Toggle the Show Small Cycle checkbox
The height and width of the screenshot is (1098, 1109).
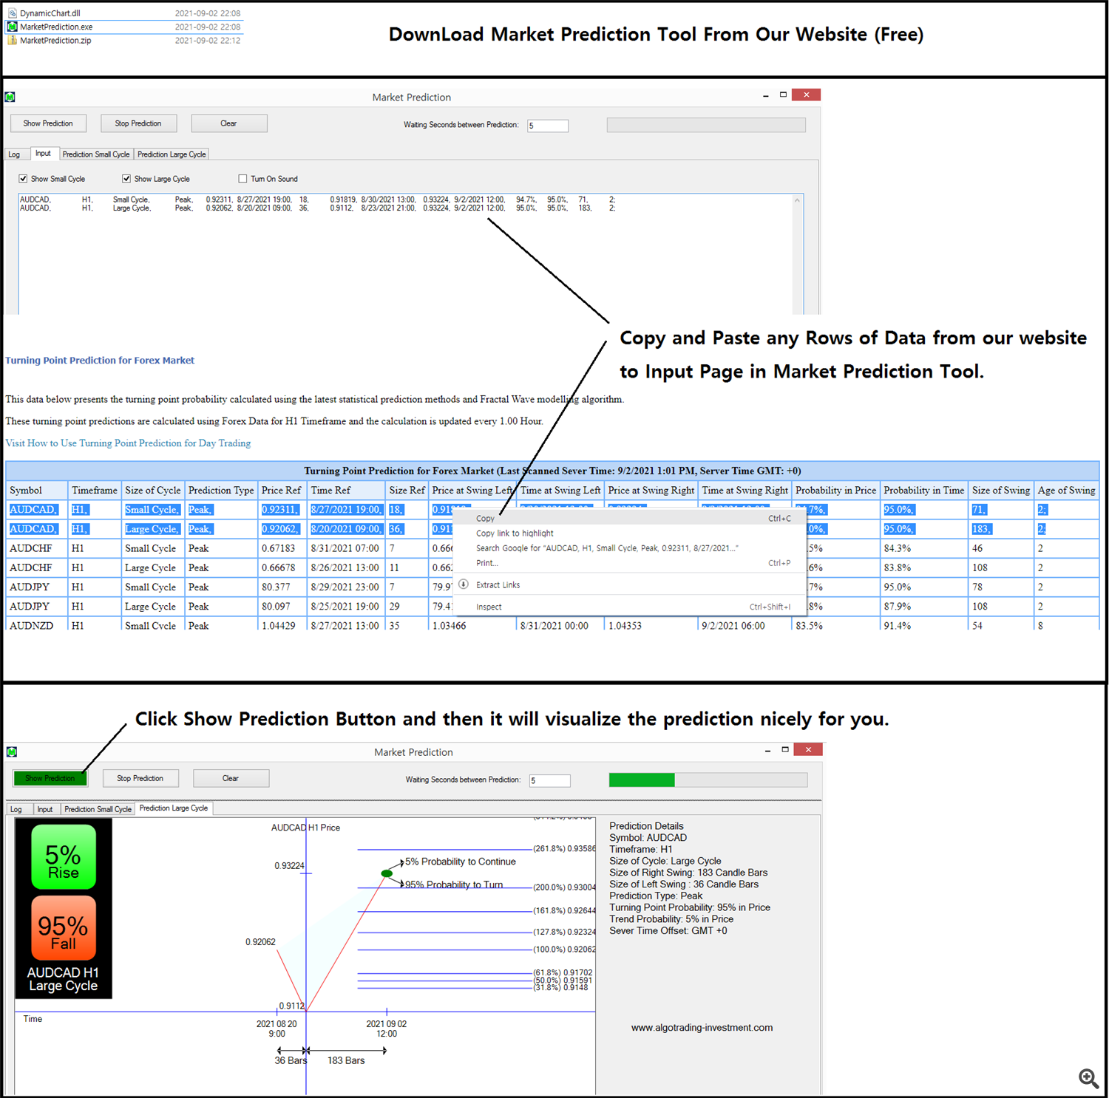point(23,179)
